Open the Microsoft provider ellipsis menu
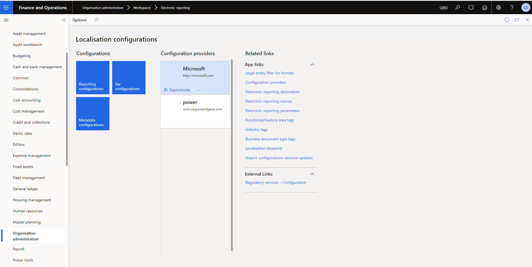 click(x=198, y=90)
